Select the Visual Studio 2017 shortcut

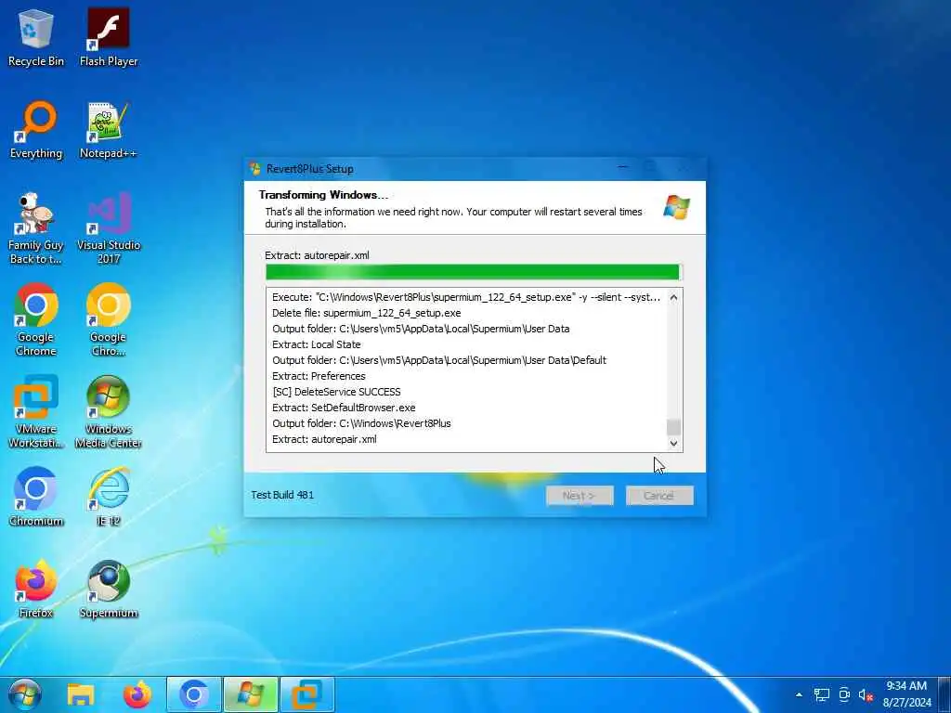pyautogui.click(x=109, y=228)
